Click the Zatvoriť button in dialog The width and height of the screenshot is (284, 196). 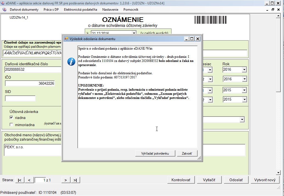coord(187,154)
